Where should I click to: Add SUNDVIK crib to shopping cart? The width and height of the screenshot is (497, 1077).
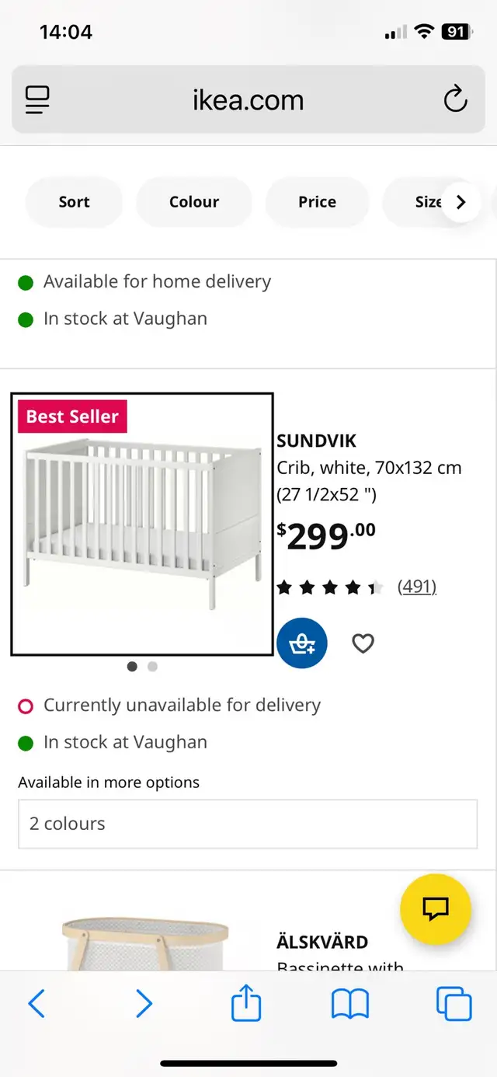point(301,643)
